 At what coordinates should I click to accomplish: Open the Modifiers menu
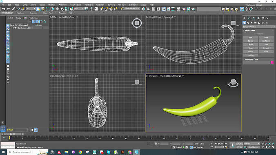coord(51,5)
